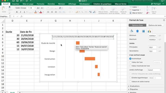166x93 pixels.
Task: Select Valeur maximale de l'axe radio
Action: [130, 66]
